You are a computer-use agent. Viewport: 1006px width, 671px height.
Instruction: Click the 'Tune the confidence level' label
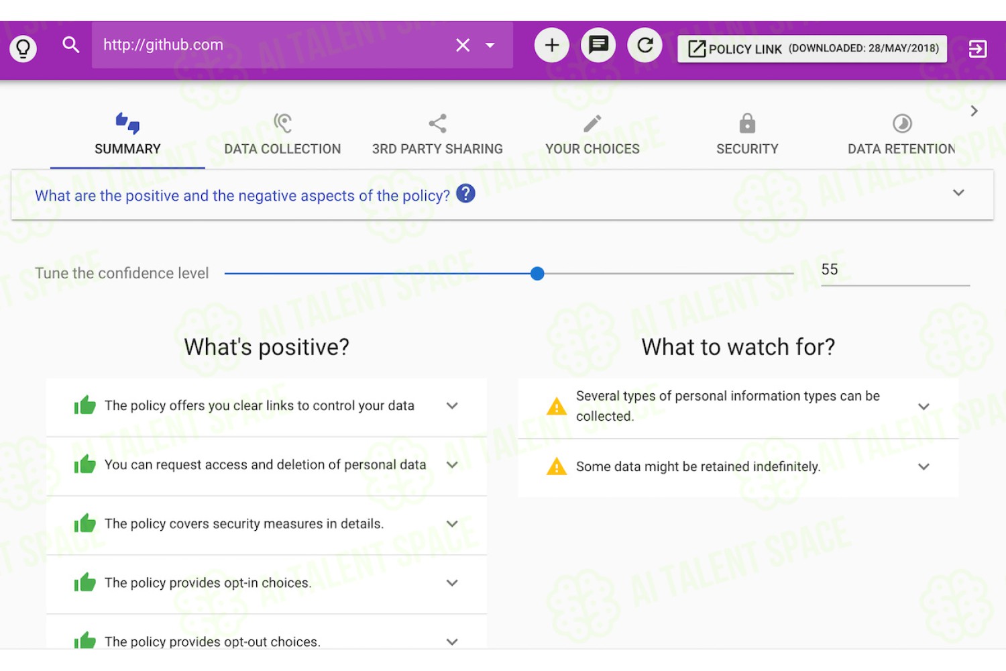[122, 273]
